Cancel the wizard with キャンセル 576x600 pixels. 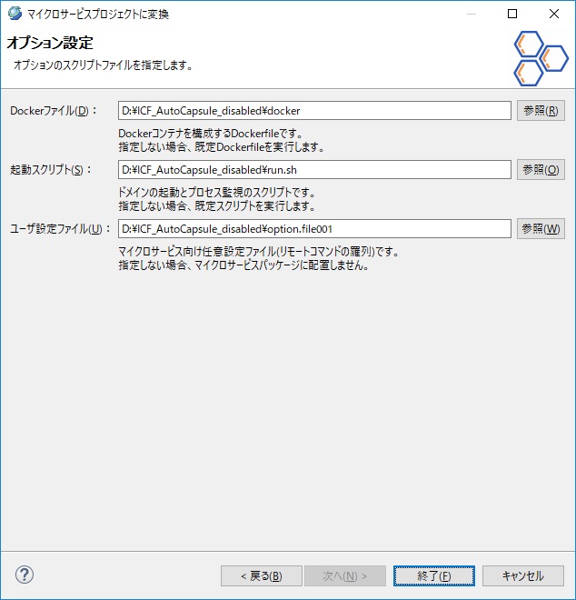pos(522,576)
